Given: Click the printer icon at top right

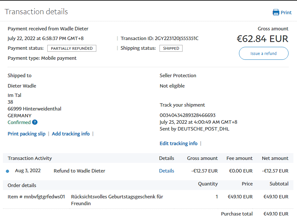Looking at the screenshot, I should click(x=276, y=13).
